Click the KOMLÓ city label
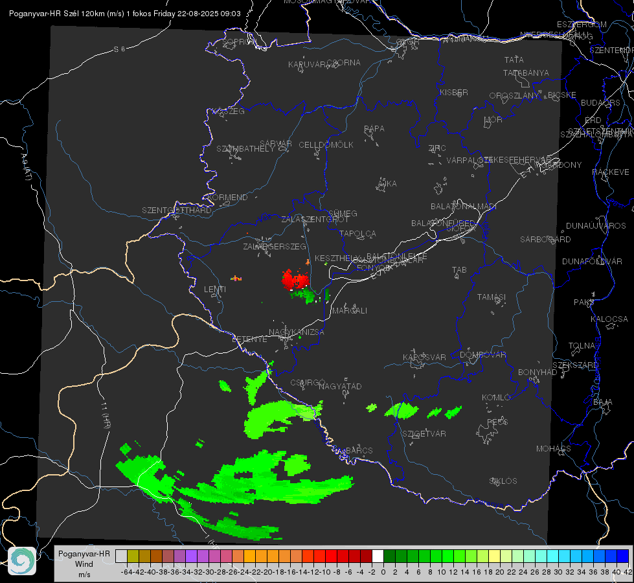The image size is (634, 583). (x=496, y=398)
